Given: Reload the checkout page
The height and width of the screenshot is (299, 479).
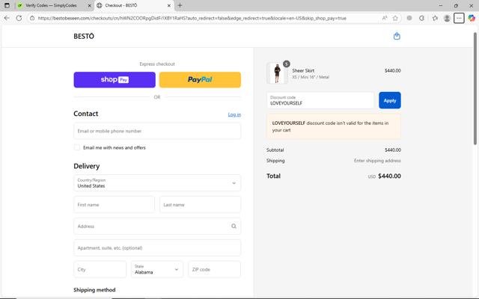Looking at the screenshot, I should pyautogui.click(x=19, y=18).
